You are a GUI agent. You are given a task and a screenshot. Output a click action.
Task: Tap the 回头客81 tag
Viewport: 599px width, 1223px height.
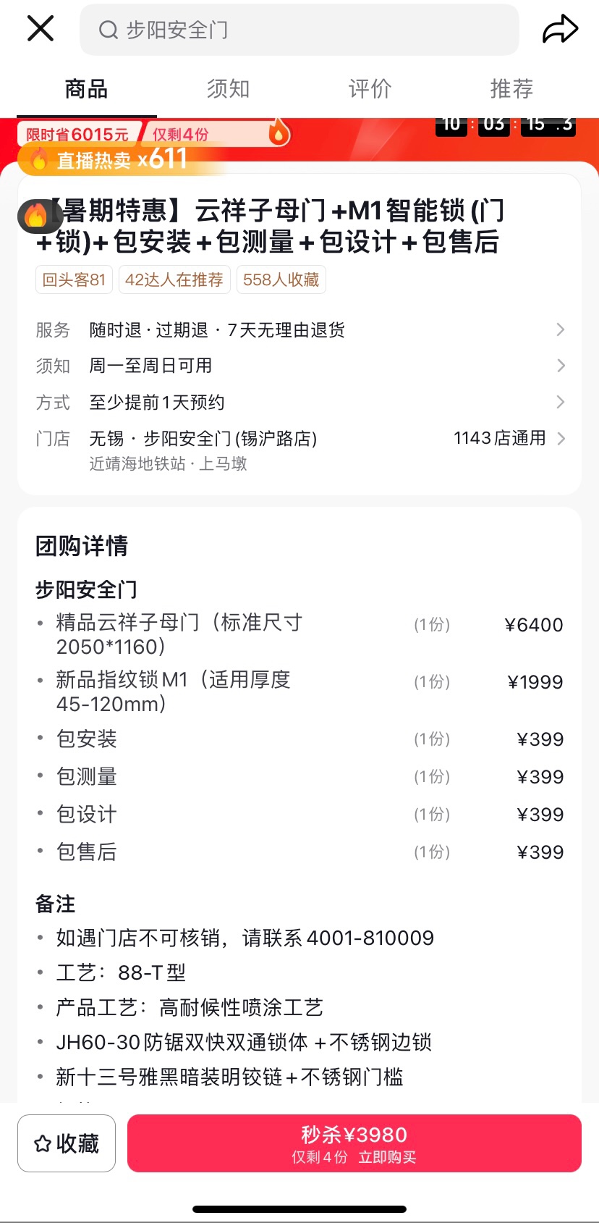pyautogui.click(x=74, y=280)
